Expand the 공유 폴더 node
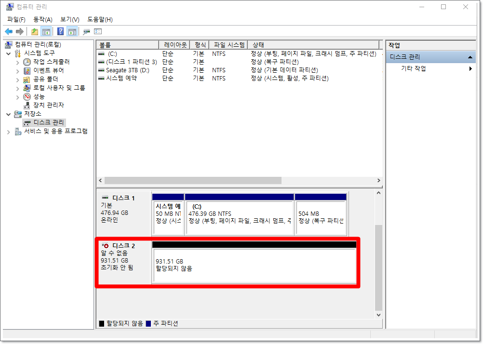 pyautogui.click(x=17, y=80)
